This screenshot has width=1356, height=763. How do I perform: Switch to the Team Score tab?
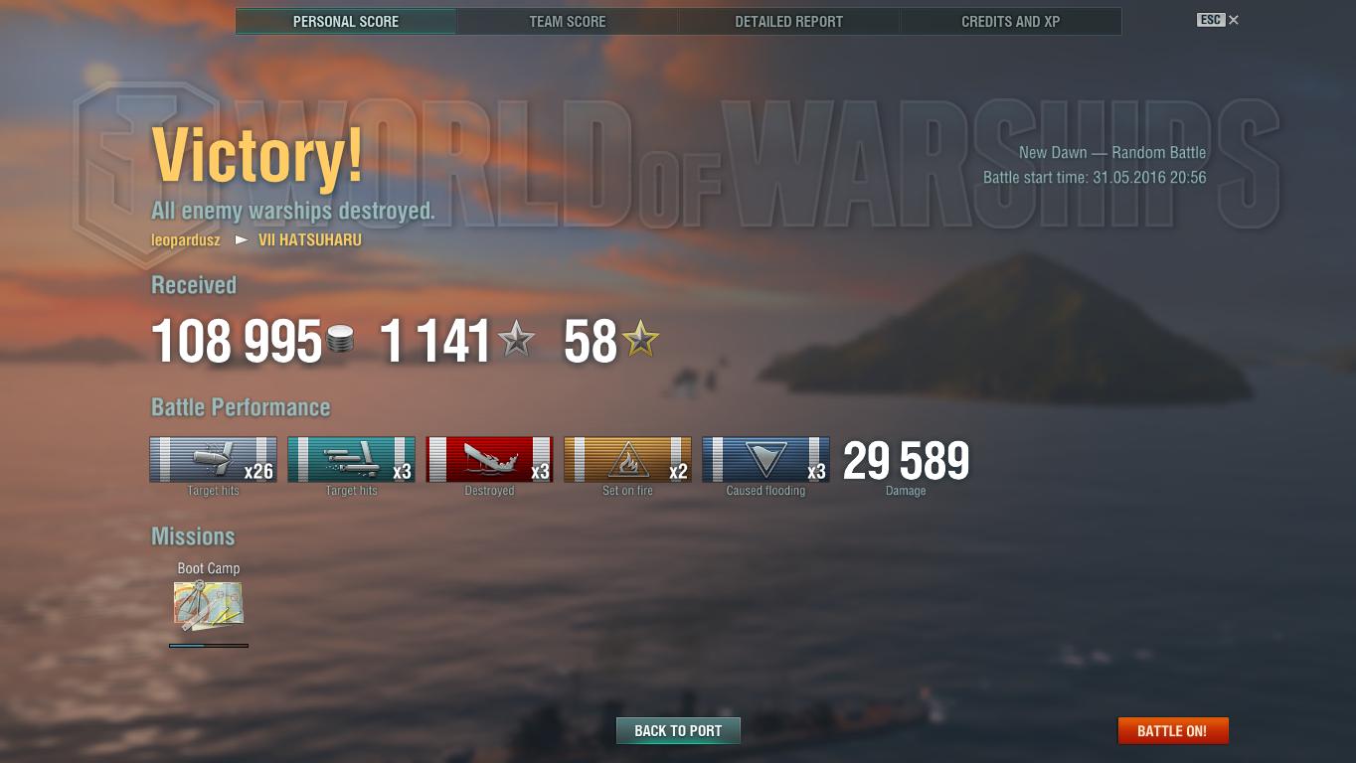568,21
